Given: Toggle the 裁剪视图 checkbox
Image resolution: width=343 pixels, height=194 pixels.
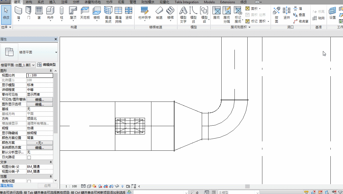Looking at the screenshot, I should pos(29,181).
